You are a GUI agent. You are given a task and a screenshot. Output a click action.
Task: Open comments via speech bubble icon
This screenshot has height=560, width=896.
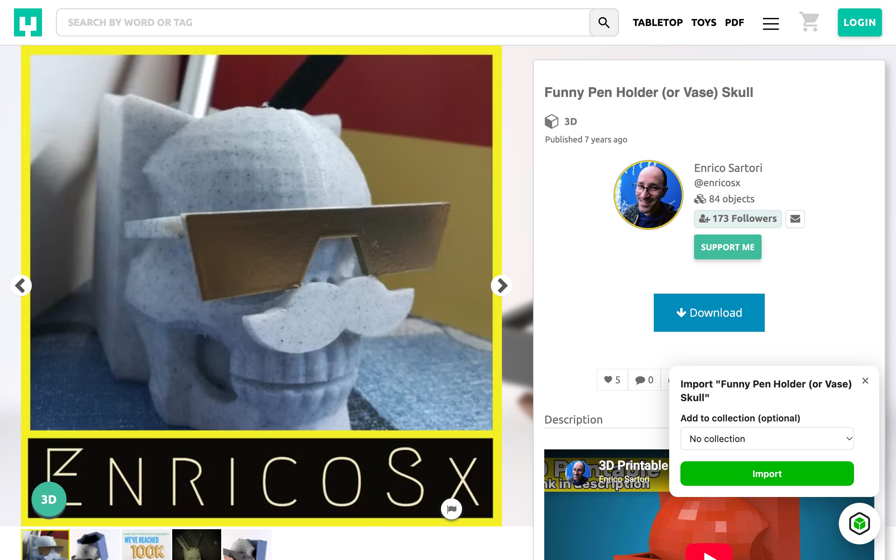click(x=644, y=380)
